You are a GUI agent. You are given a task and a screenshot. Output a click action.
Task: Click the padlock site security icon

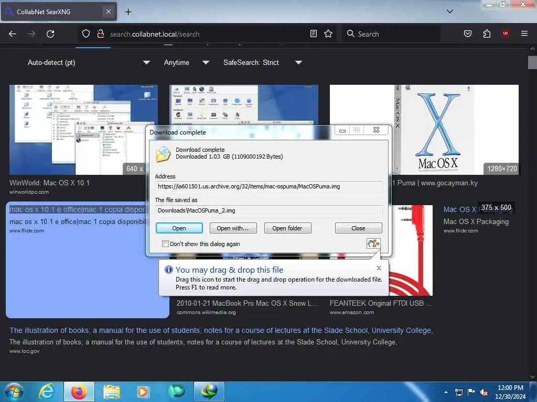pyautogui.click(x=101, y=34)
